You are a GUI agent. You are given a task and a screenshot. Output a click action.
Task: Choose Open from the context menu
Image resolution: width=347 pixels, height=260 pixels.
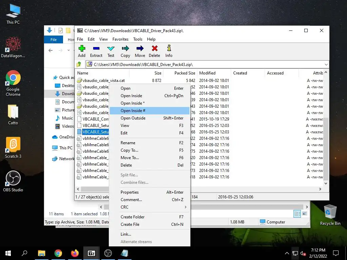point(149,88)
